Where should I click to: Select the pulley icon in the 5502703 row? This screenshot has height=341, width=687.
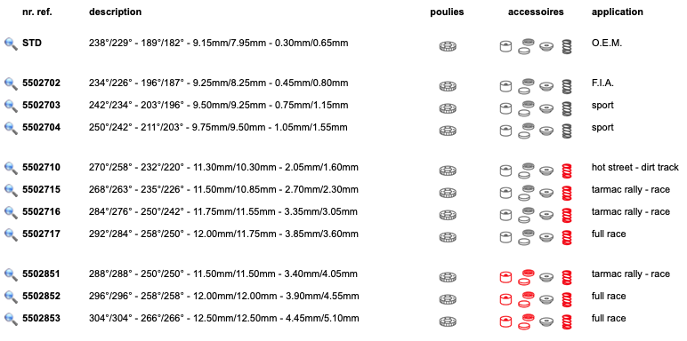(x=448, y=108)
